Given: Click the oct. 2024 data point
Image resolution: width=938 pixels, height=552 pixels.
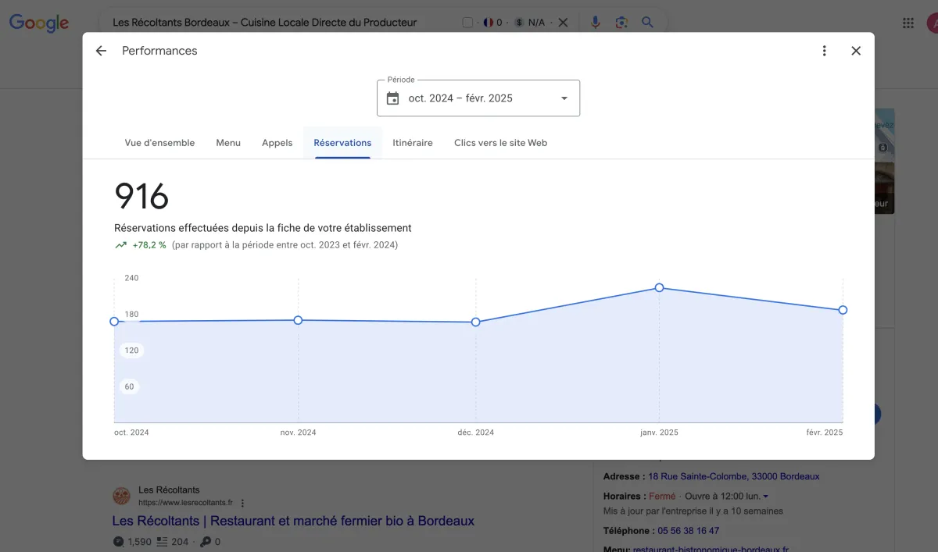Looking at the screenshot, I should click(x=114, y=322).
